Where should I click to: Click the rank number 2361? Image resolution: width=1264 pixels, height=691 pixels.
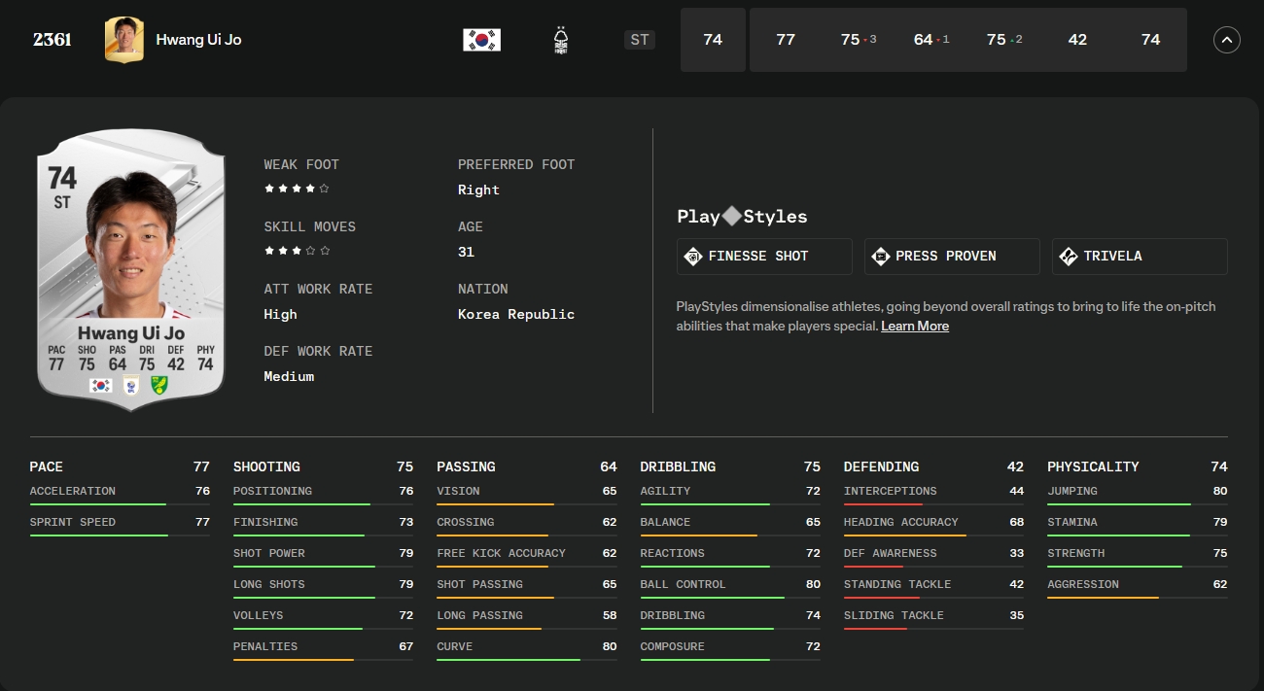coord(52,40)
